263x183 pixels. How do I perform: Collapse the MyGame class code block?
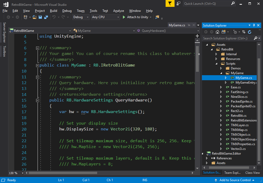(x=37, y=65)
